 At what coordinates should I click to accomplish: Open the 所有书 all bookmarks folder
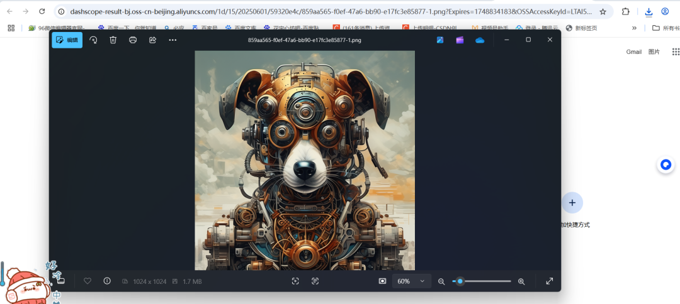coord(666,28)
